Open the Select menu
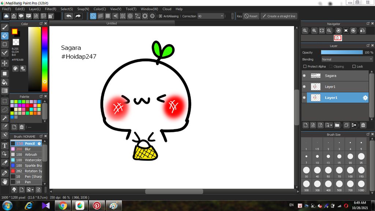375x211 pixels. click(67, 9)
